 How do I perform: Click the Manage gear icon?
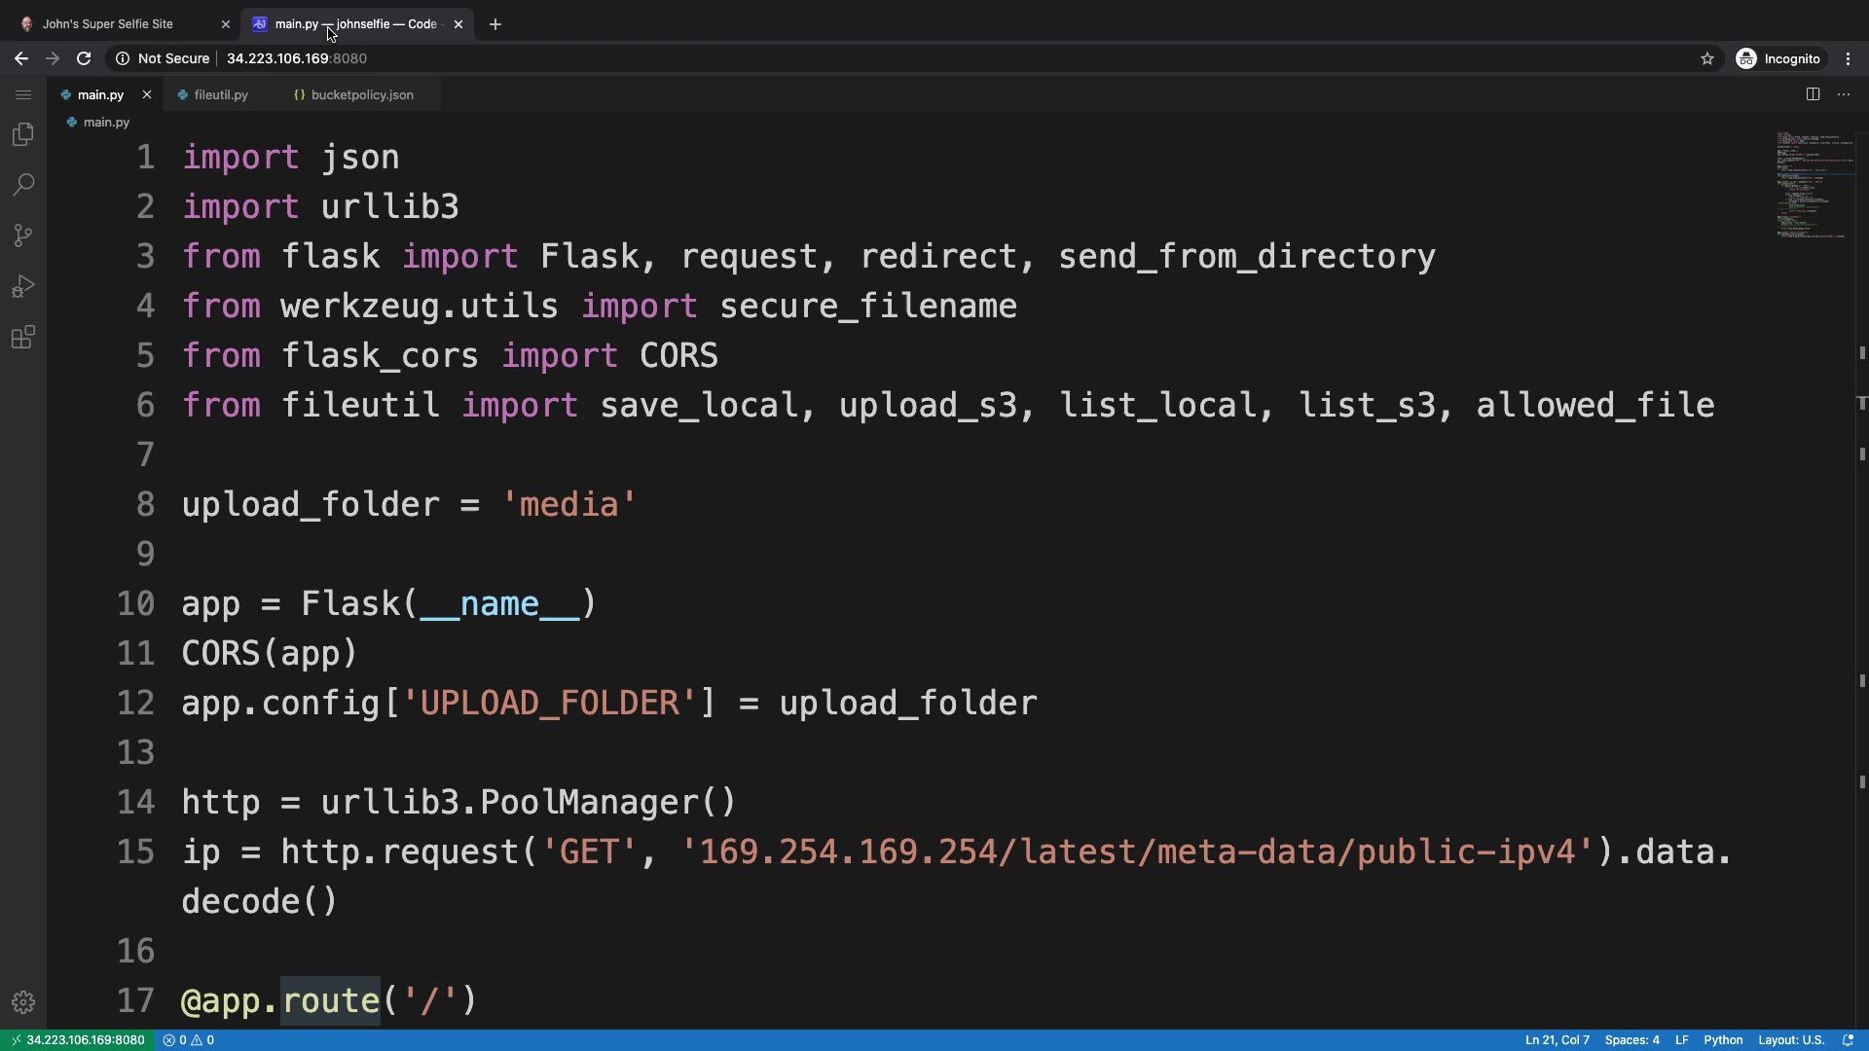tap(23, 1002)
